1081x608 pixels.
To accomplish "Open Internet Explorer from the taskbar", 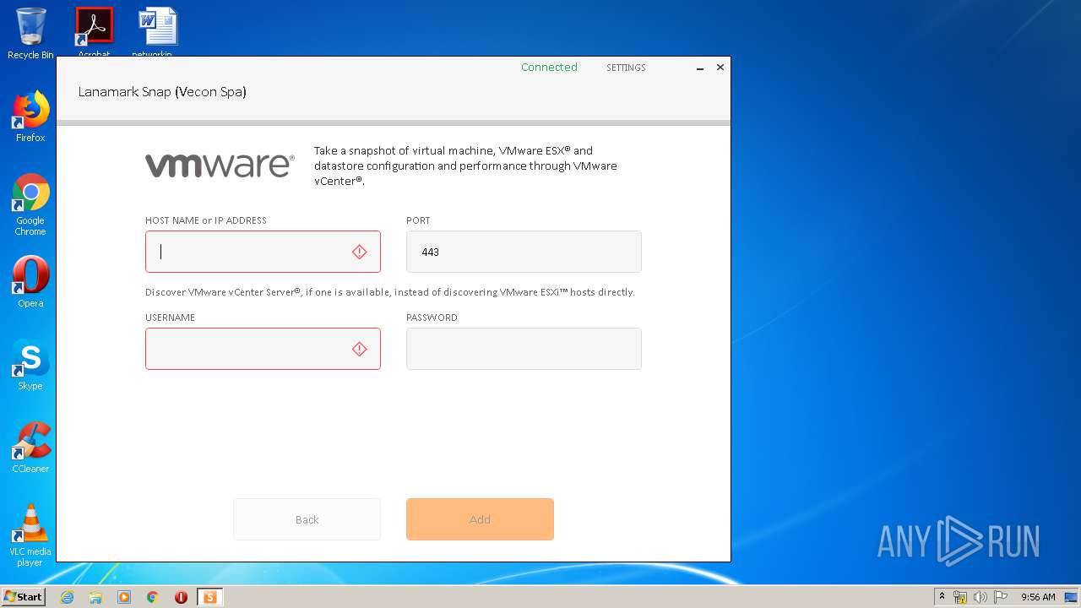I will [67, 597].
